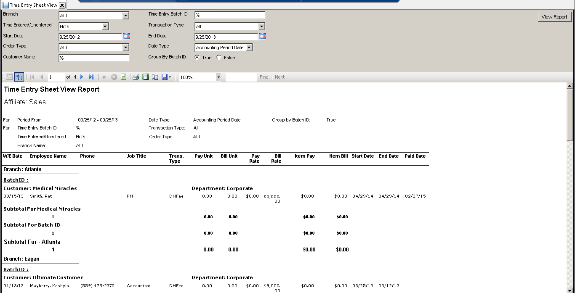Print the report
Screen dimensions: 575x293
coord(136,77)
